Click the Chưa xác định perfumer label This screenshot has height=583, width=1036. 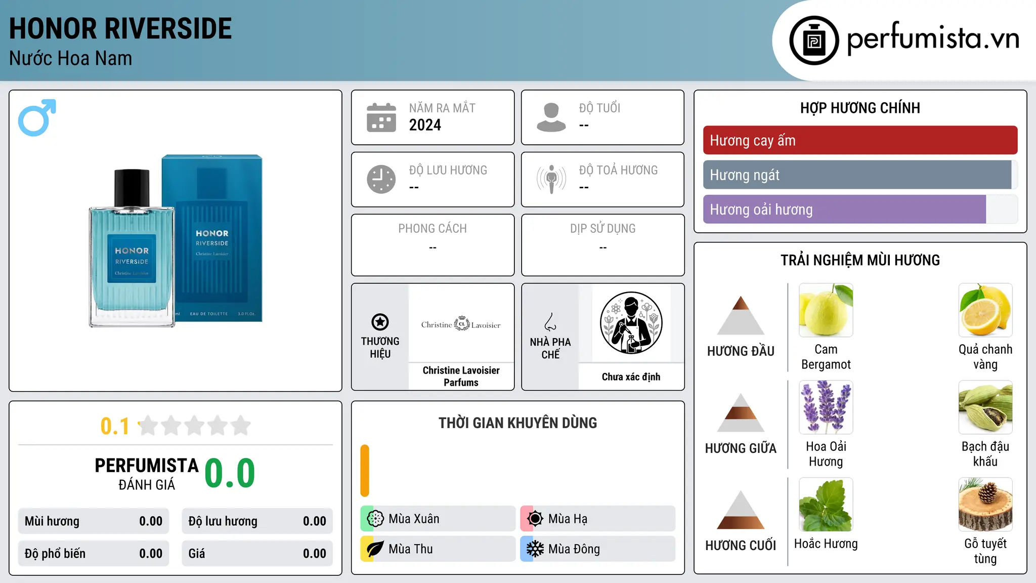click(631, 377)
